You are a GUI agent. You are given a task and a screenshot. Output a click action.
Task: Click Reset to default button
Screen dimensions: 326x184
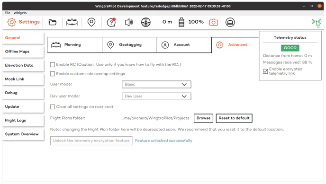(234, 118)
